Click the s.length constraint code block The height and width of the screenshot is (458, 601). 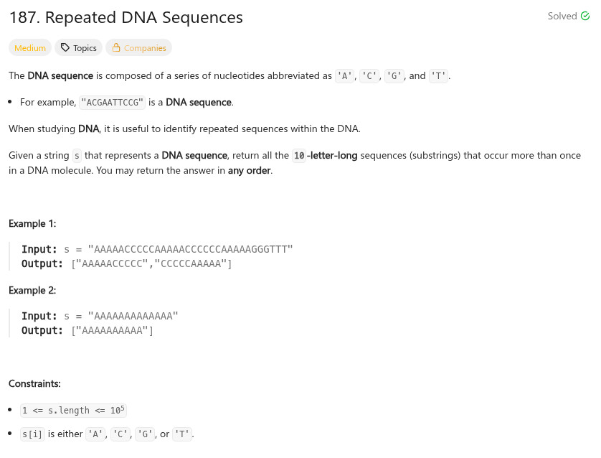pos(73,411)
